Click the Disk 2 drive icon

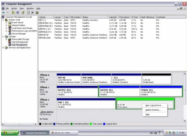41,99
